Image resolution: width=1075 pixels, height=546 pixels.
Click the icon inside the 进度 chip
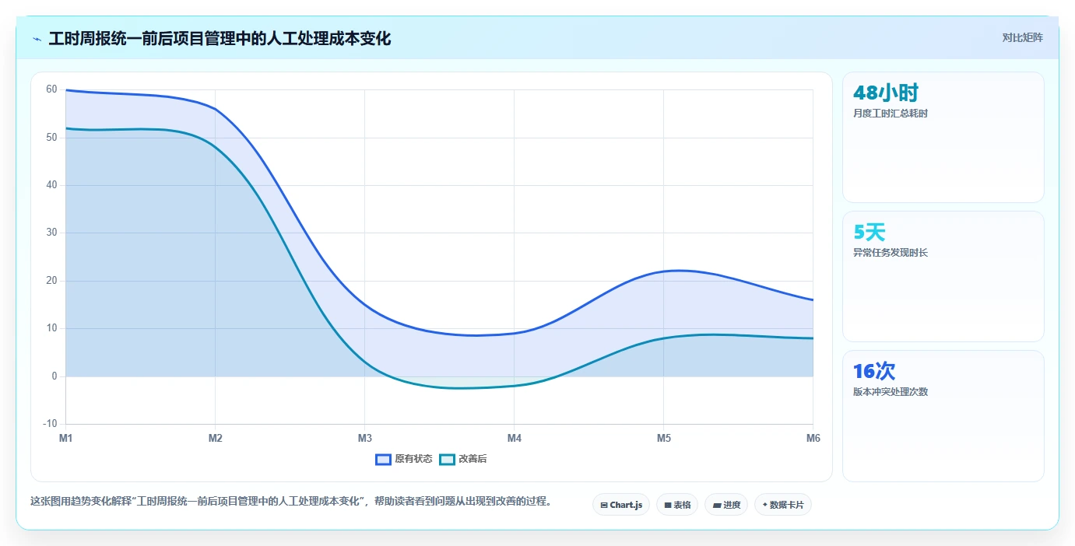[x=717, y=506]
